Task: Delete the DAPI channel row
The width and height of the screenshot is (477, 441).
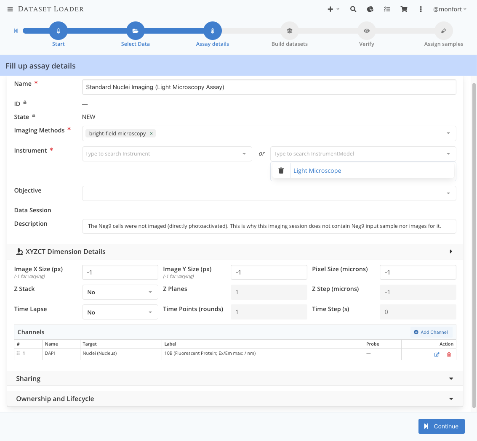Action: [449, 354]
